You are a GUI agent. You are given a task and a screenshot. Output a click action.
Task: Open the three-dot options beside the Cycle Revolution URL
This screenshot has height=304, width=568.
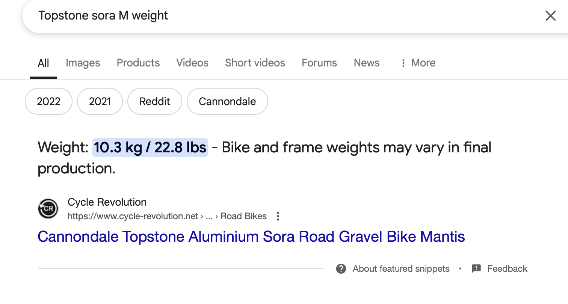coord(278,216)
